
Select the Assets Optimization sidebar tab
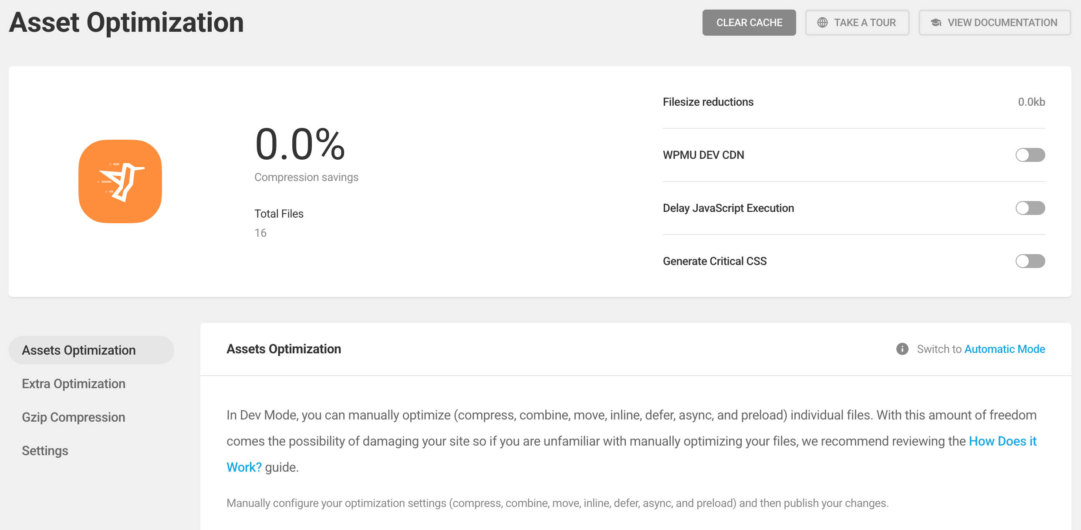79,350
